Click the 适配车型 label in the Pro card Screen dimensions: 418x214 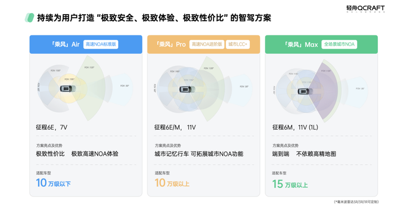tap(162, 173)
